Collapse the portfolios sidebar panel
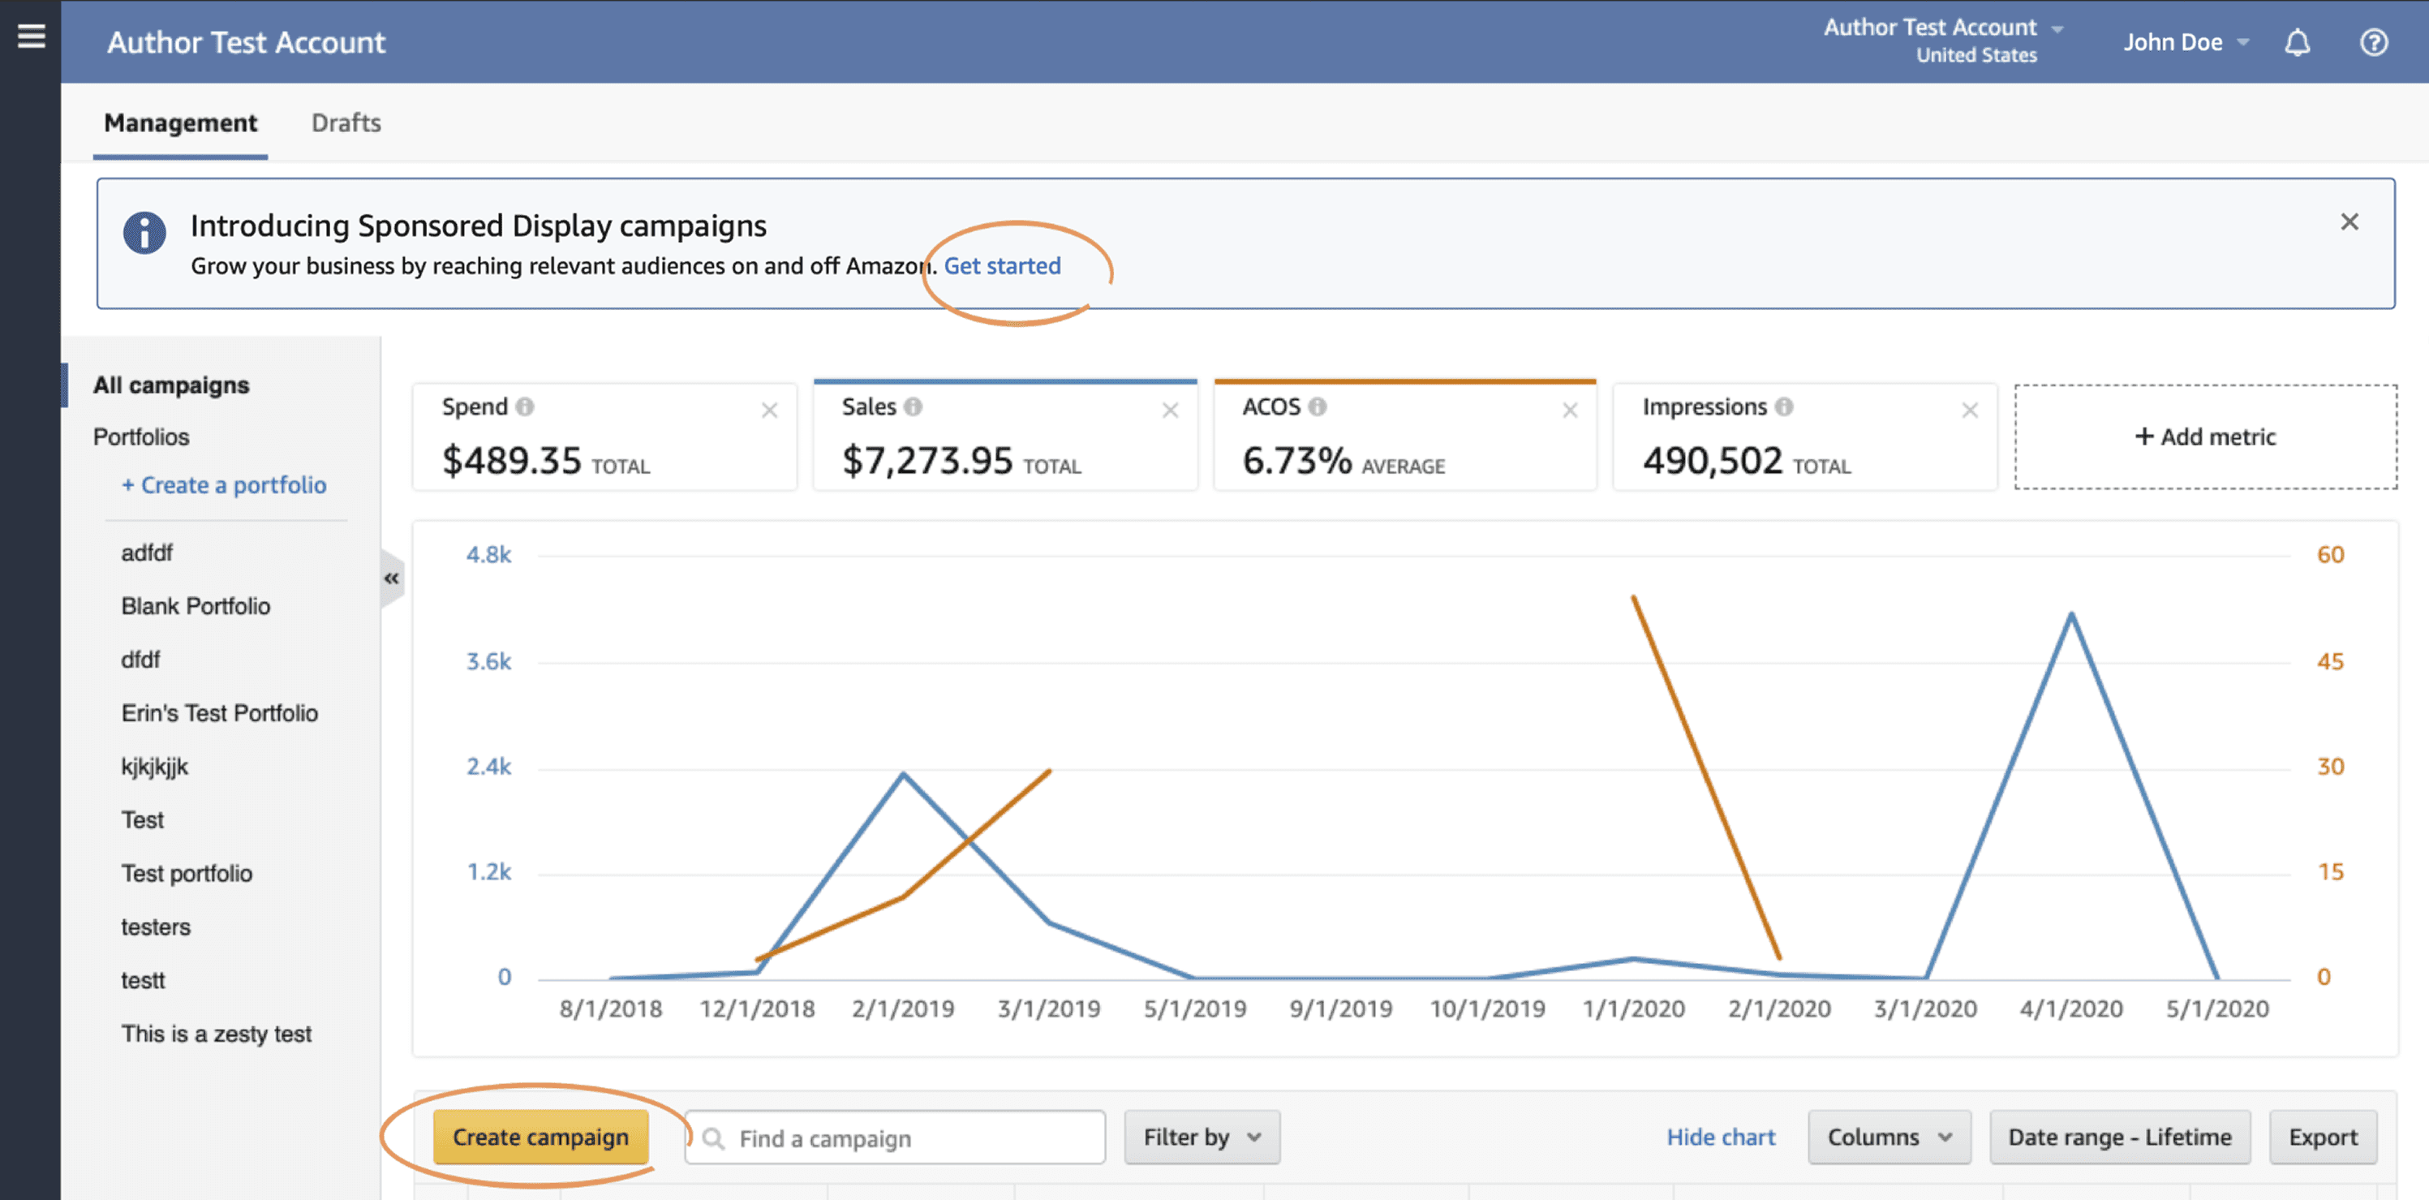This screenshot has height=1200, width=2429. tap(391, 578)
